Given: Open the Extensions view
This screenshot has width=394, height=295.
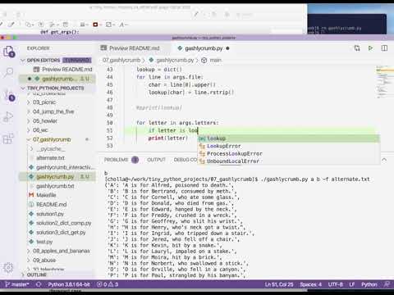Looking at the screenshot, I should tap(8, 138).
